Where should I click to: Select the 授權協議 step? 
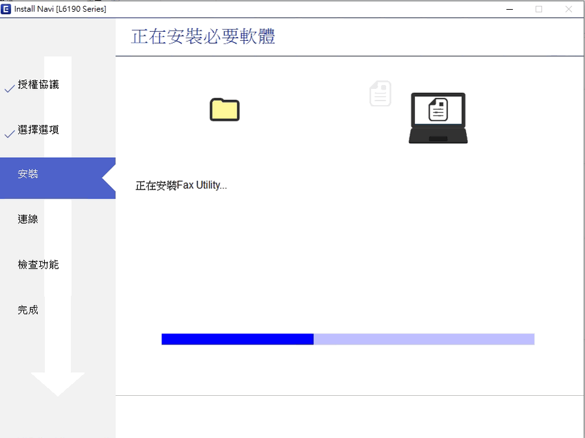38,85
